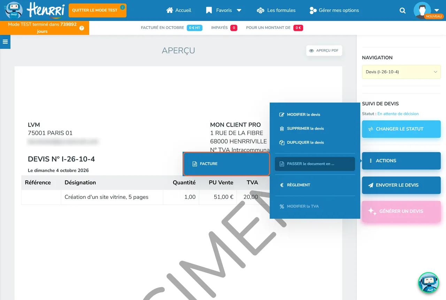Image resolution: width=446 pixels, height=300 pixels.
Task: Click the date Le dimanche 4 octobre 2026
Action: [x=58, y=171]
